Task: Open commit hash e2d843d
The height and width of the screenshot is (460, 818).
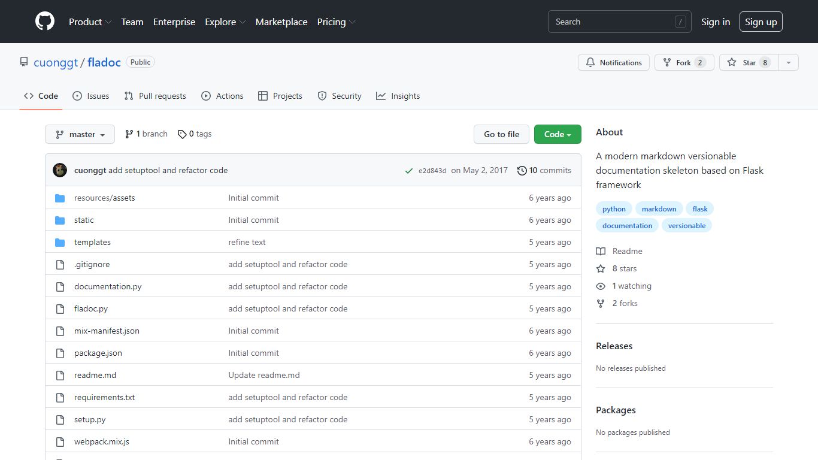Action: click(432, 171)
